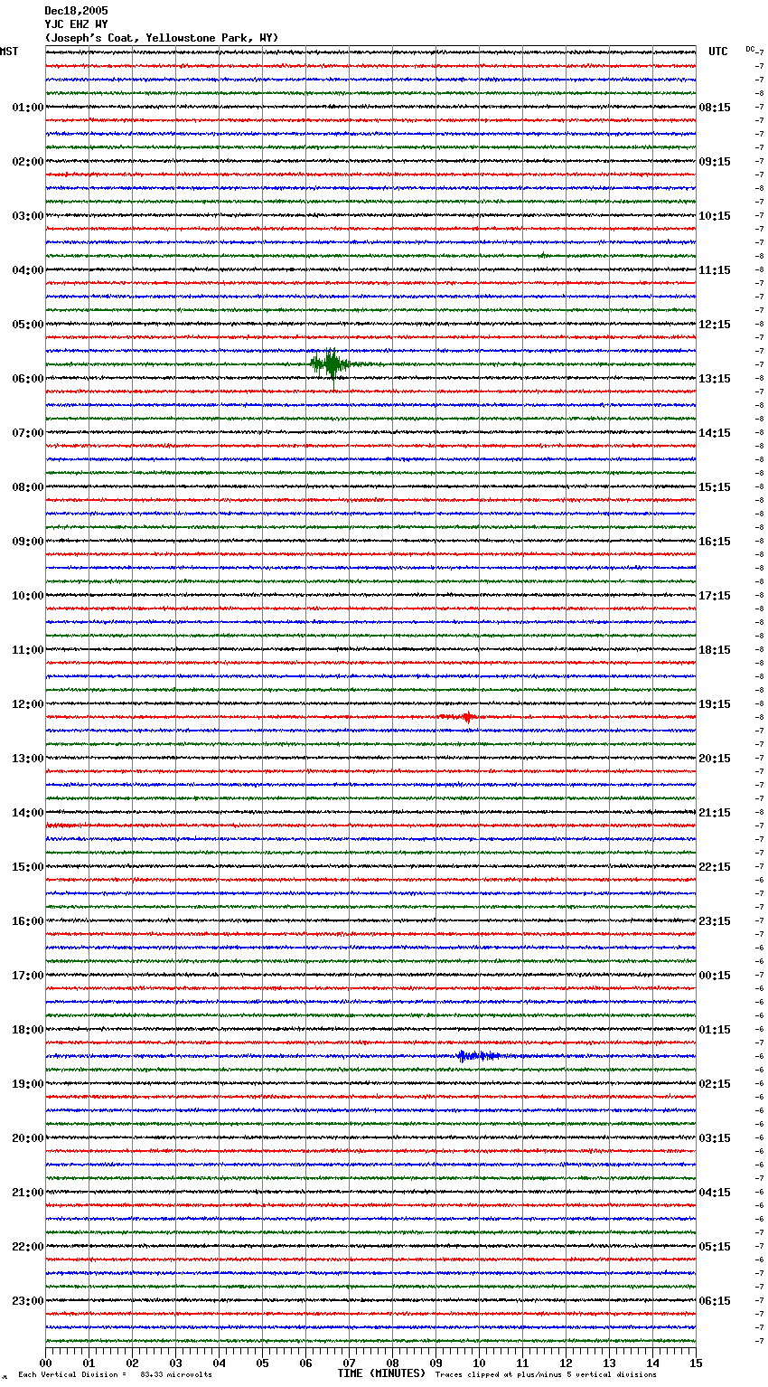Image resolution: width=768 pixels, height=1387 pixels.
Task: Click the 00:15 UTC time label
Action: (715, 976)
